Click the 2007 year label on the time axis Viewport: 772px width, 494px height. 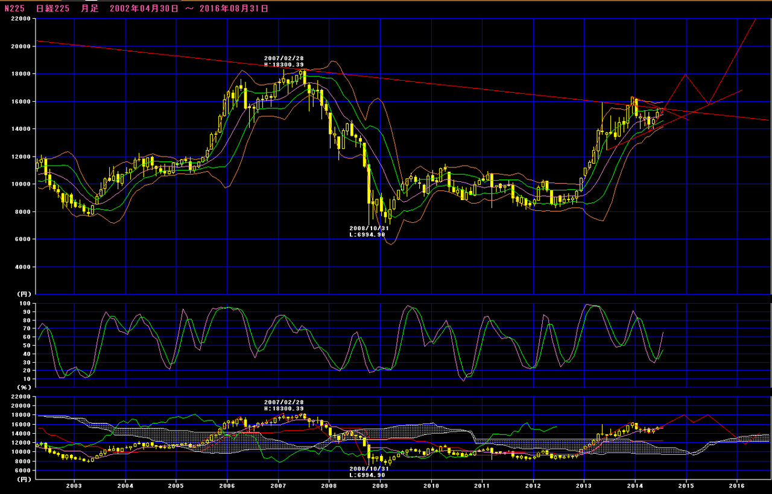[x=278, y=486]
